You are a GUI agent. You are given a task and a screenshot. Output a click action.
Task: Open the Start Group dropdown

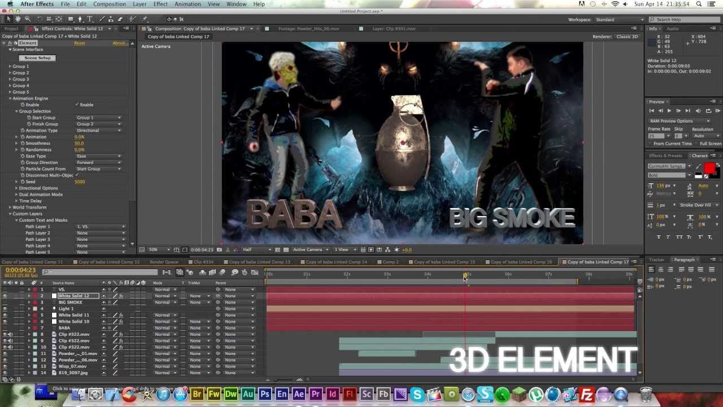pos(99,118)
